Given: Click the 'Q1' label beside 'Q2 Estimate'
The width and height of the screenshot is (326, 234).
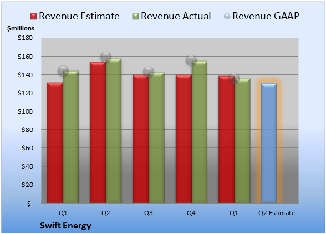Looking at the screenshot, I should coord(234,213).
